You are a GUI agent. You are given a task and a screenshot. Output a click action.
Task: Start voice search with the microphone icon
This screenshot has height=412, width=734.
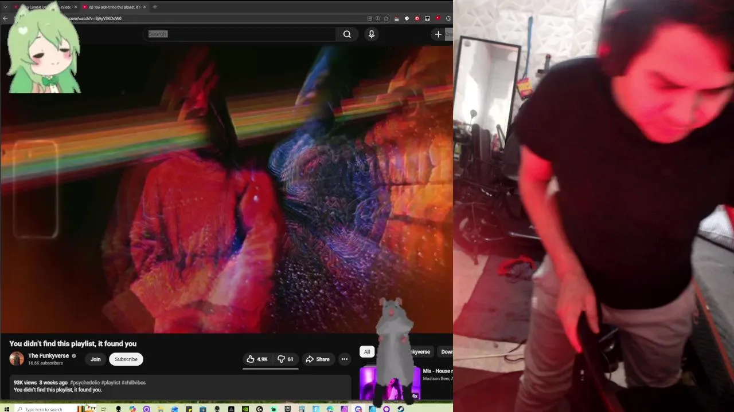click(372, 34)
